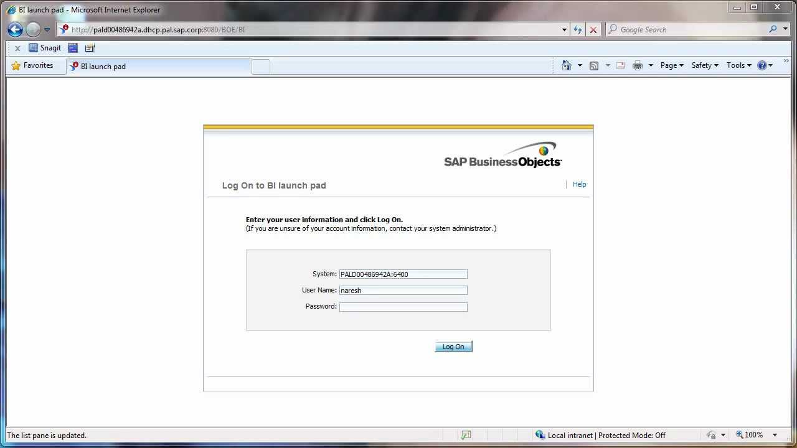Click the page icon in address bar
This screenshot has height=448, width=797.
point(64,29)
